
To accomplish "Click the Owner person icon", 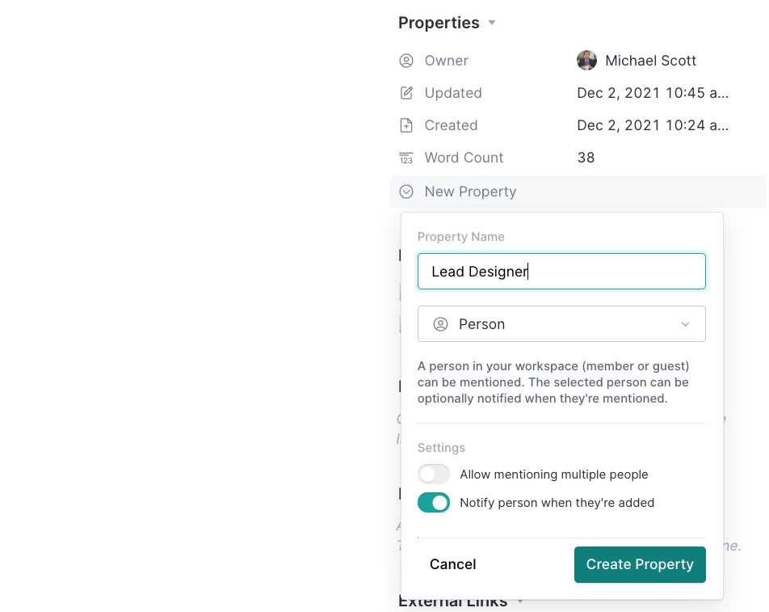I will pyautogui.click(x=406, y=61).
